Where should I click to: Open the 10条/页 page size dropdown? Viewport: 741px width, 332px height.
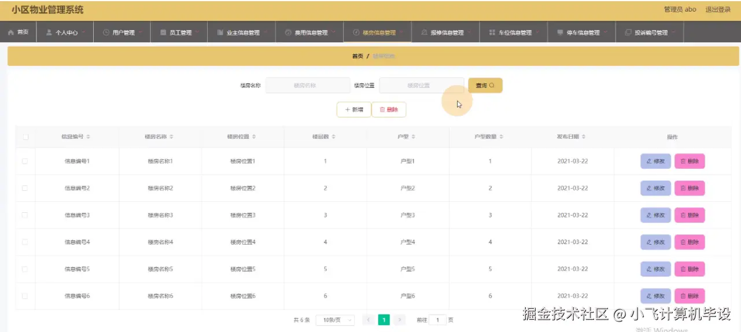pyautogui.click(x=336, y=320)
